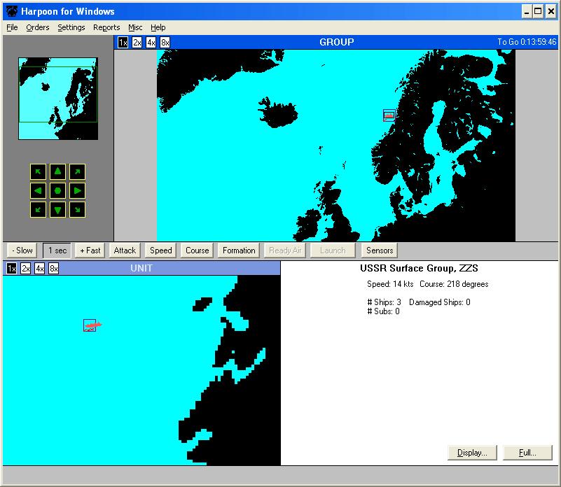Select the red ship unit on Unit map
This screenshot has height=487, width=561.
pos(92,325)
